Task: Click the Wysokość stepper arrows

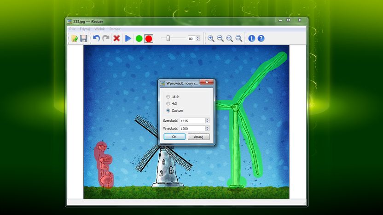Action: [x=207, y=129]
